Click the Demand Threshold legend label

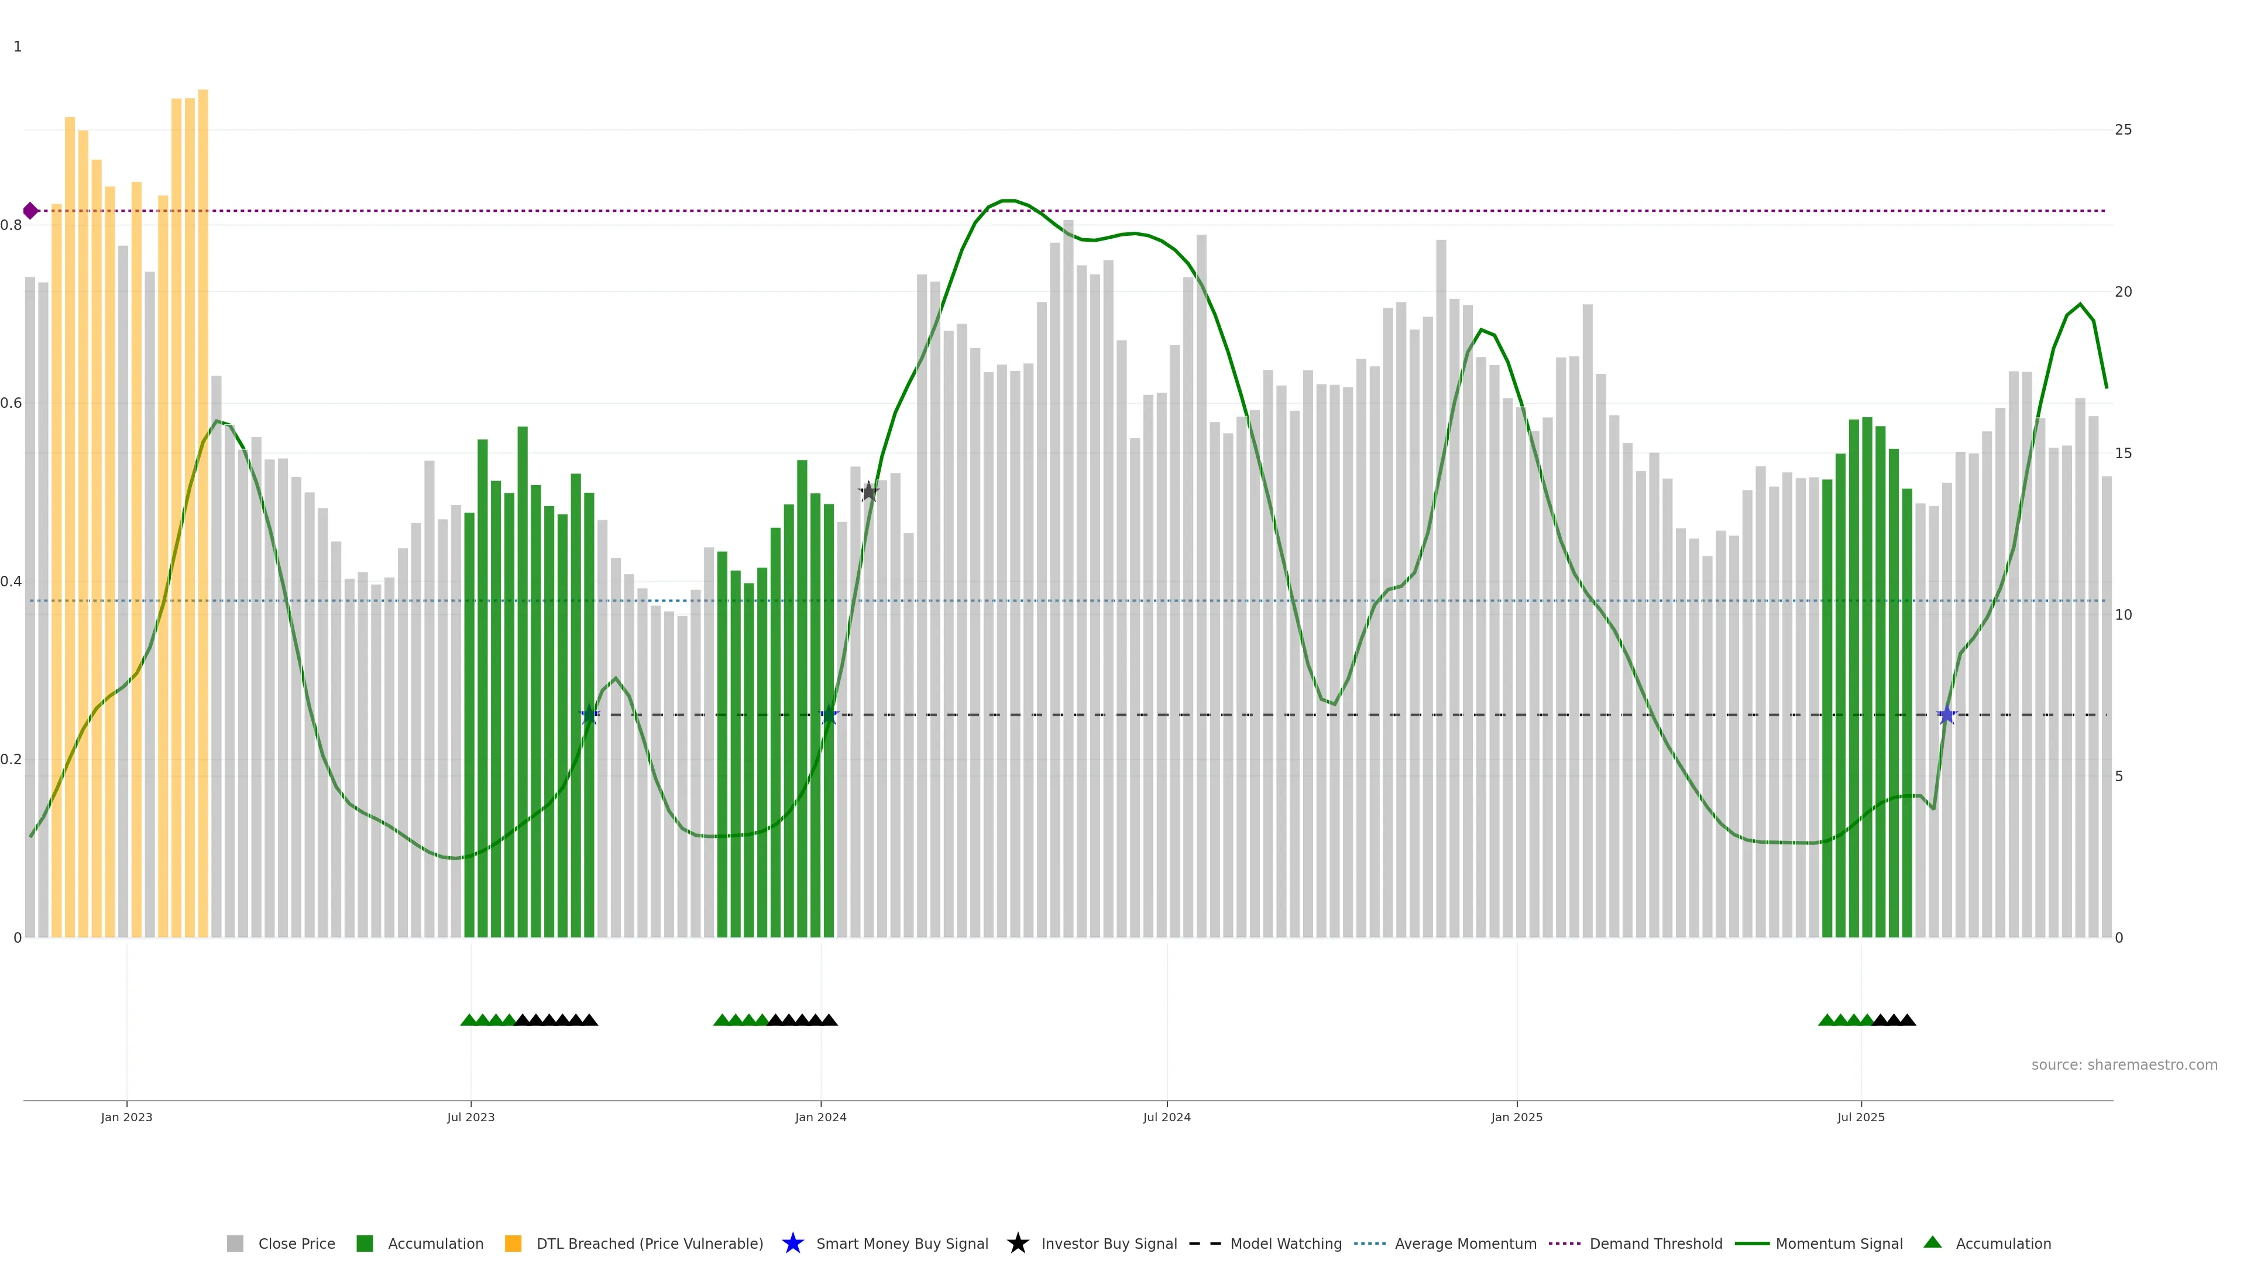(1655, 1243)
